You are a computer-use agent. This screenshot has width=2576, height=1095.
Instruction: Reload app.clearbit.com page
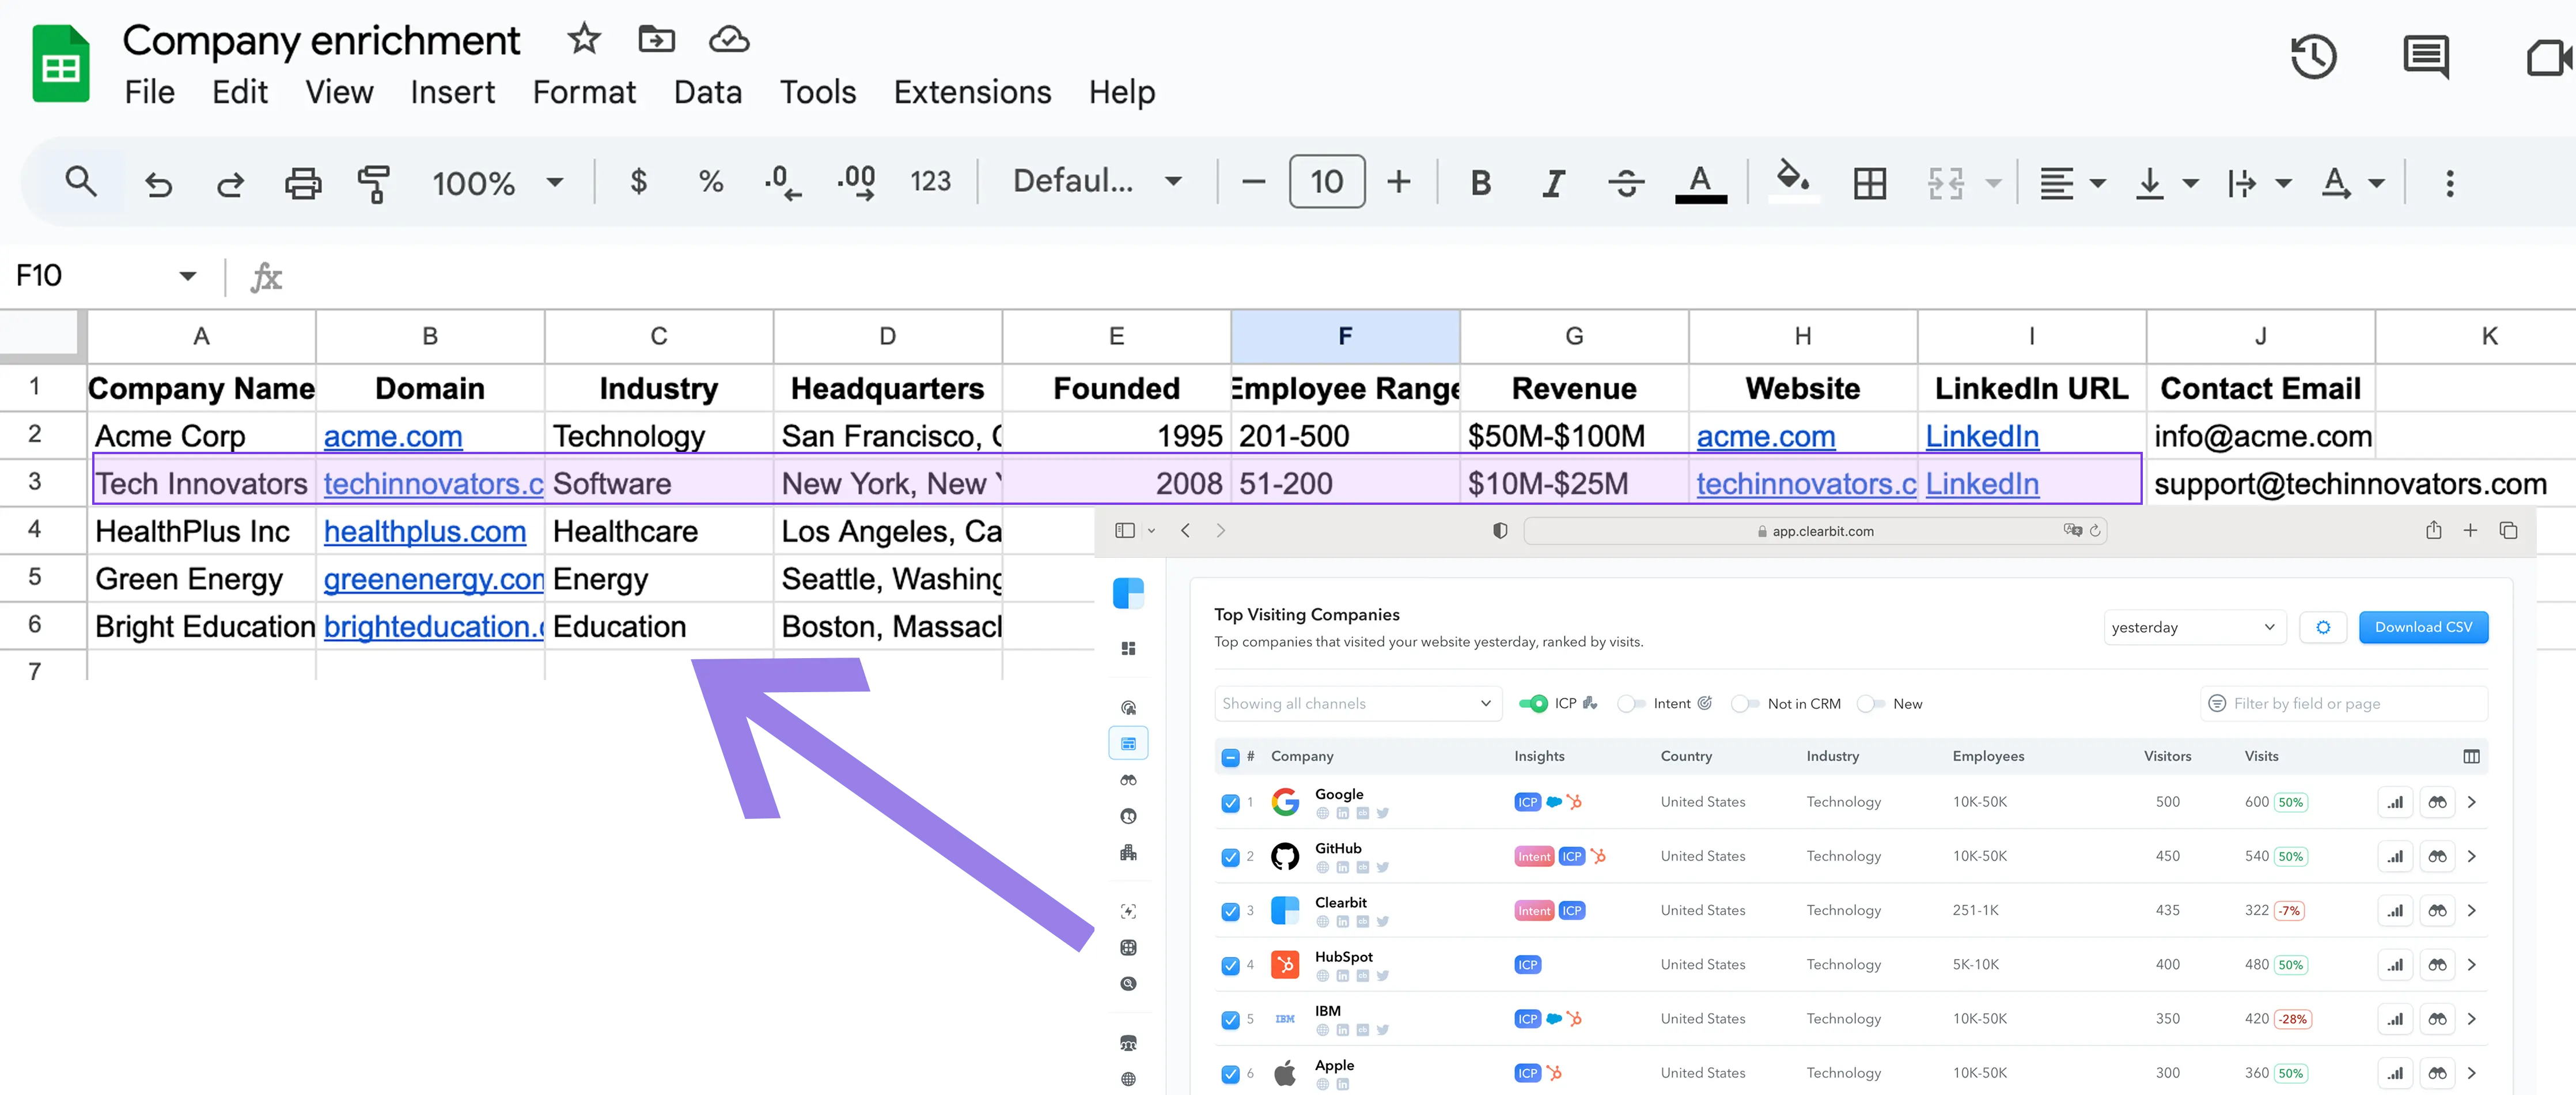pyautogui.click(x=2094, y=530)
